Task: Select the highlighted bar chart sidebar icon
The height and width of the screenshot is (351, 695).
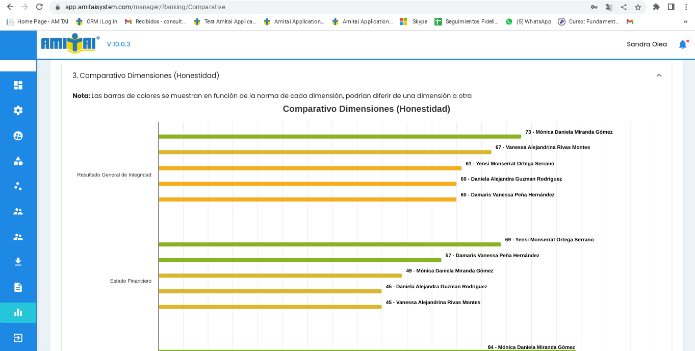Action: click(18, 313)
